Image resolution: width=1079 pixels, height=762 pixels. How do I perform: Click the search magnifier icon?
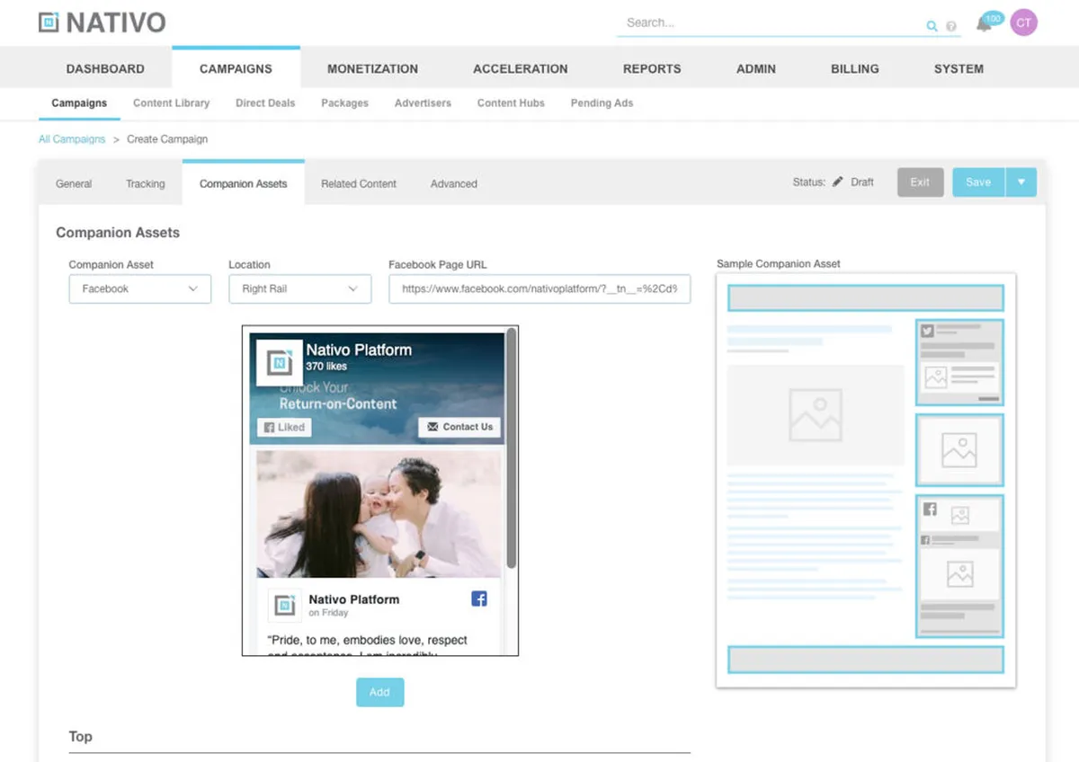(x=932, y=26)
